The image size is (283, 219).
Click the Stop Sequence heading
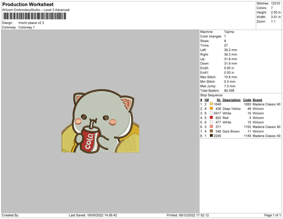point(211,95)
